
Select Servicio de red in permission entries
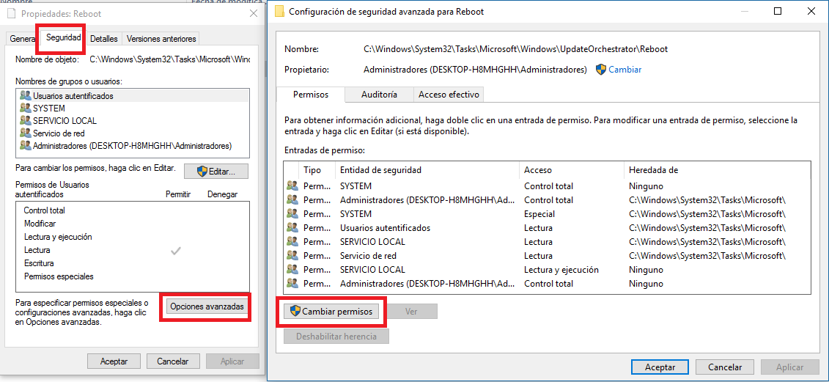(x=368, y=256)
